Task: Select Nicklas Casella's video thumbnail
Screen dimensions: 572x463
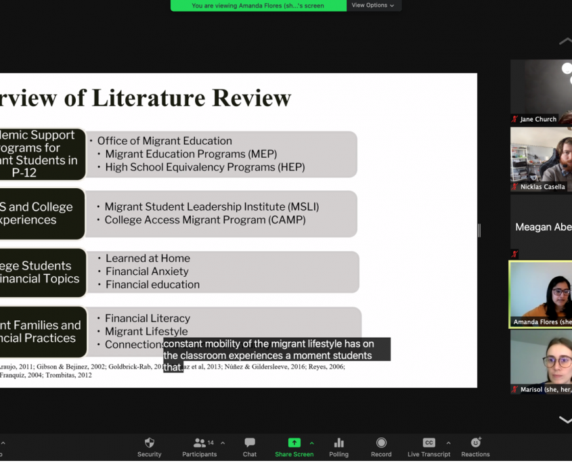Action: point(541,159)
